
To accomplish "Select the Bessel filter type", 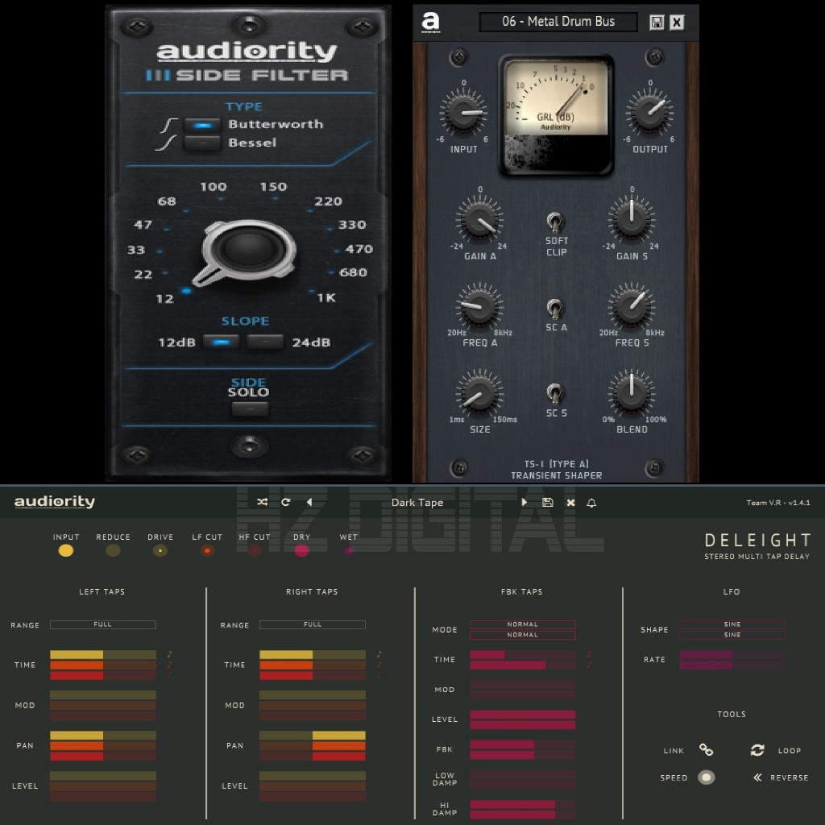I will point(201,143).
